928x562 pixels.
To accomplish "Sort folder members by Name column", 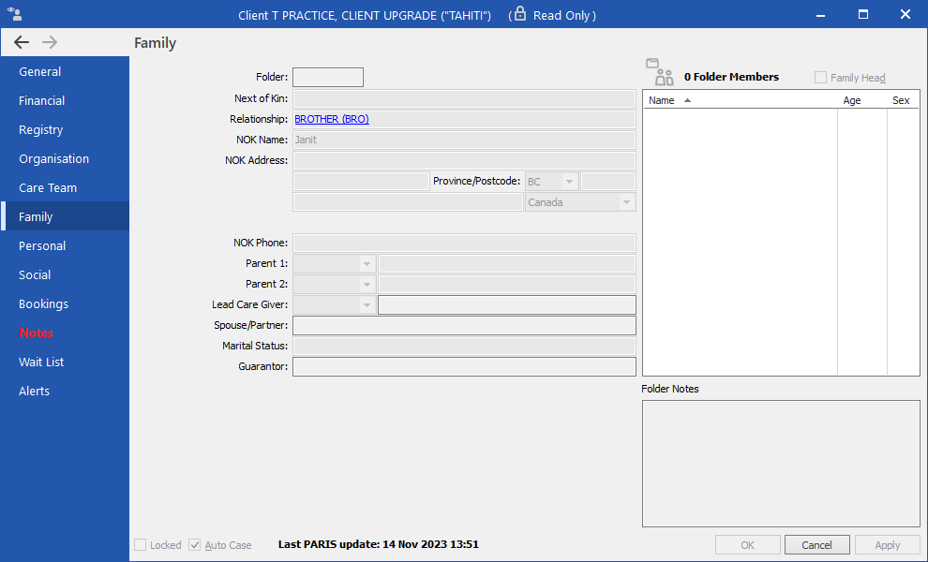I will [662, 100].
